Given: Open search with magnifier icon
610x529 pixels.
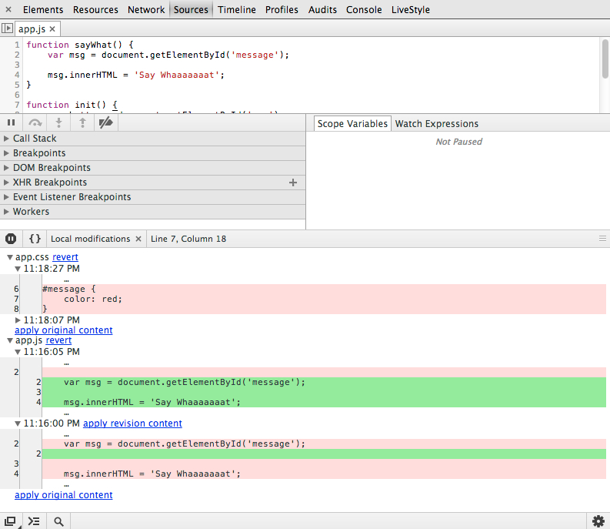Looking at the screenshot, I should [x=58, y=521].
